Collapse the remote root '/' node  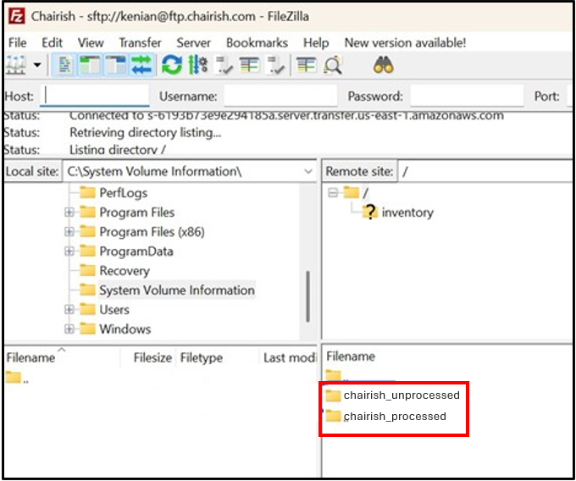tap(333, 192)
